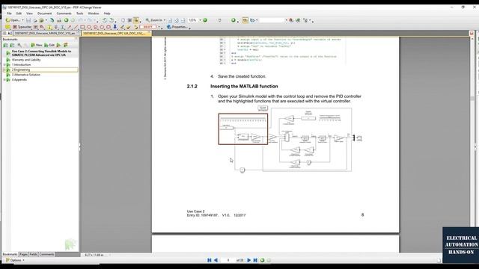Click the rotate counter-clockwise icon
Screen dimensions: 479x269
105,20
